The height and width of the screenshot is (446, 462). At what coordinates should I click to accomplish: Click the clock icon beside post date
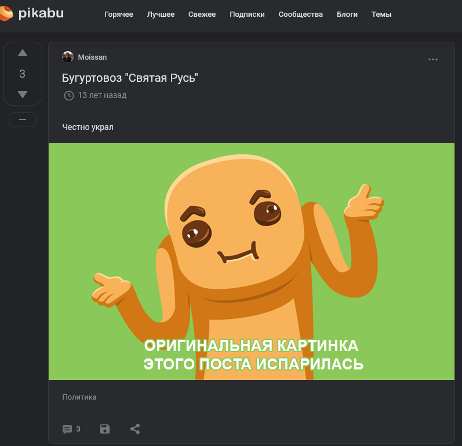(68, 96)
